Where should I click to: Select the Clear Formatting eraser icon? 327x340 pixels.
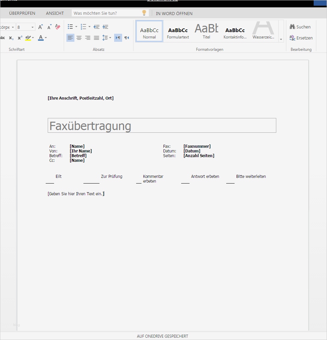[x=57, y=27]
